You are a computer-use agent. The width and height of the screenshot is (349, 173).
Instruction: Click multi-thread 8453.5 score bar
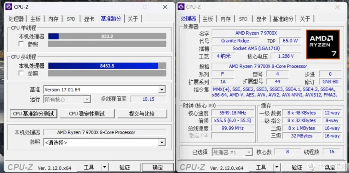click(107, 66)
